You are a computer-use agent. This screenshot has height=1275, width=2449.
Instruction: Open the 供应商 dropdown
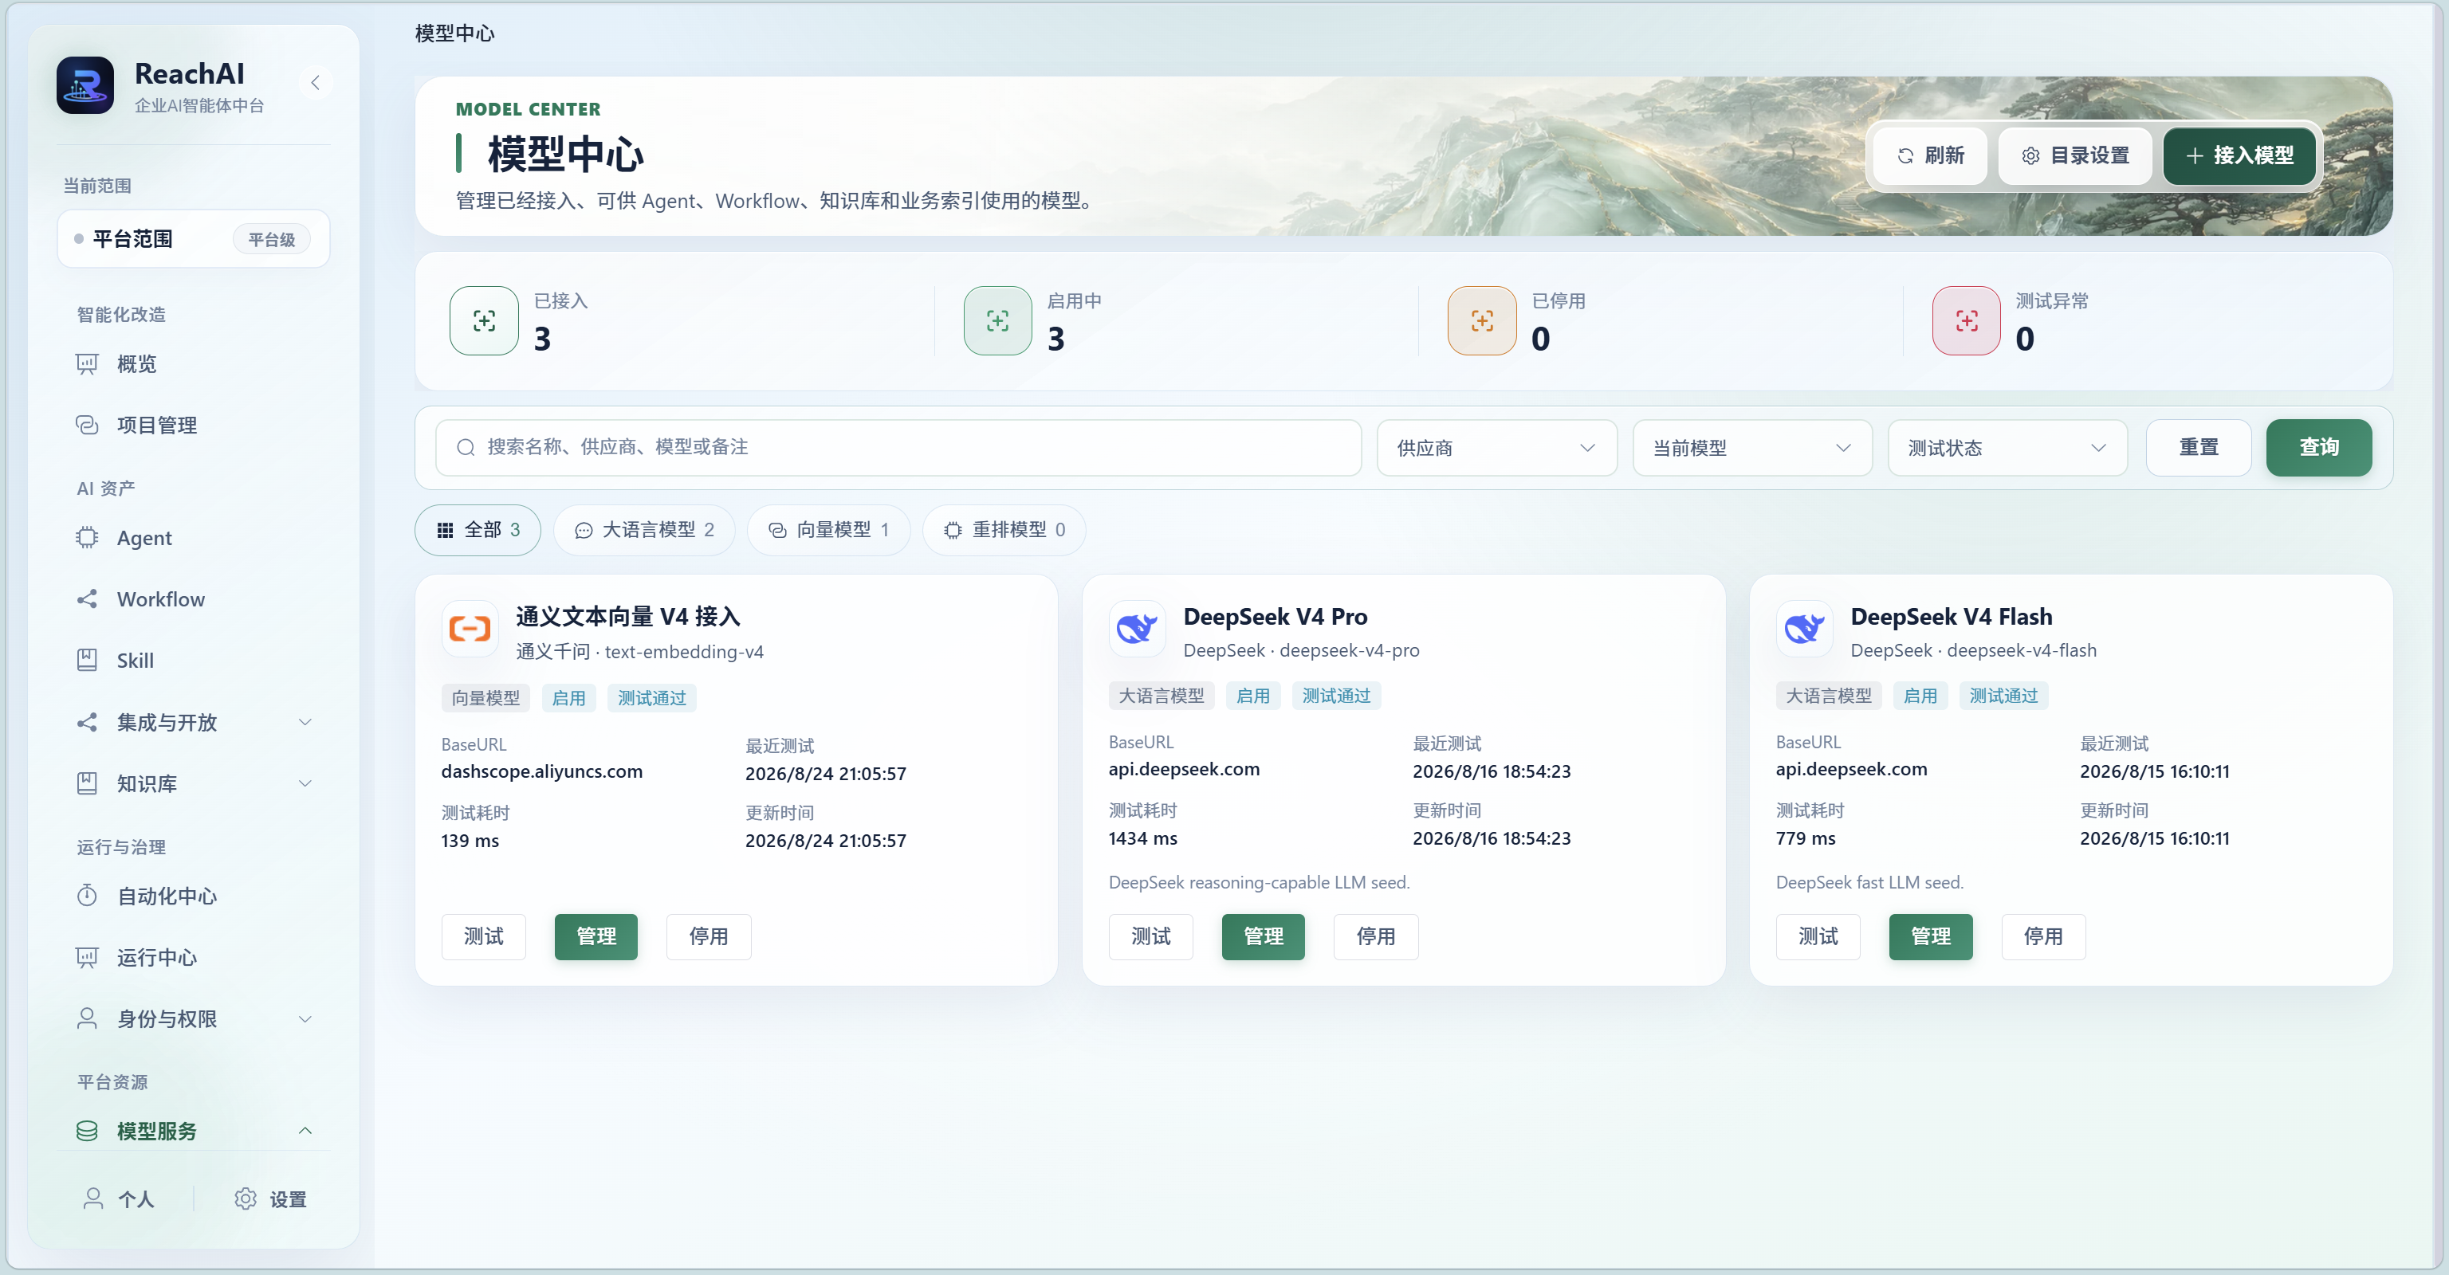tap(1496, 448)
